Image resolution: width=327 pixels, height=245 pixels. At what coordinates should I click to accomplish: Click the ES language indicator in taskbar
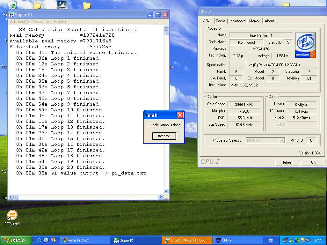point(271,240)
